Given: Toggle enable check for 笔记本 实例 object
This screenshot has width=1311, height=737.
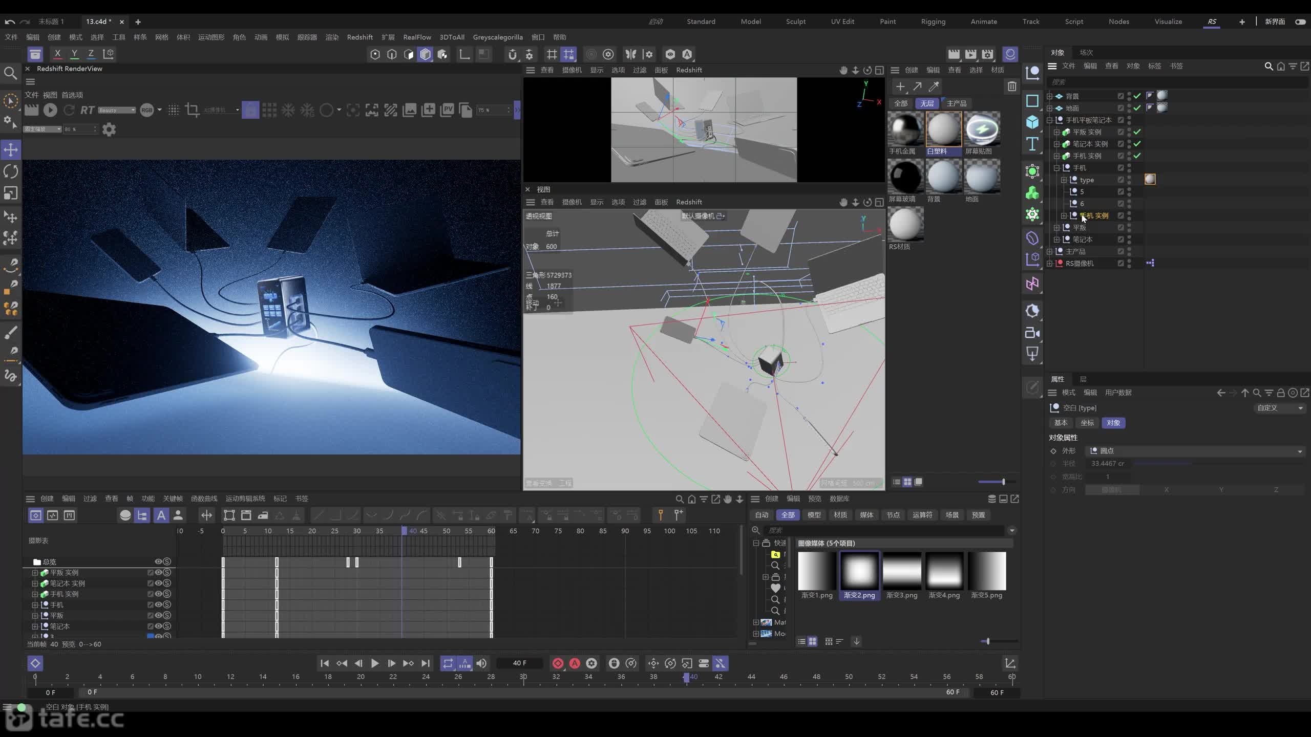Looking at the screenshot, I should pyautogui.click(x=1137, y=144).
